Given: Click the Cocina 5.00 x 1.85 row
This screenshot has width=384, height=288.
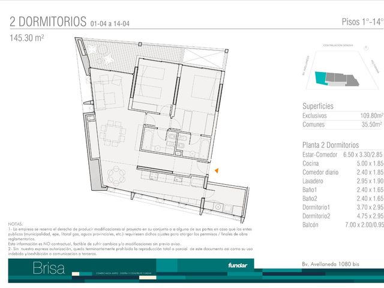Looking at the screenshot, I should (343, 163).
